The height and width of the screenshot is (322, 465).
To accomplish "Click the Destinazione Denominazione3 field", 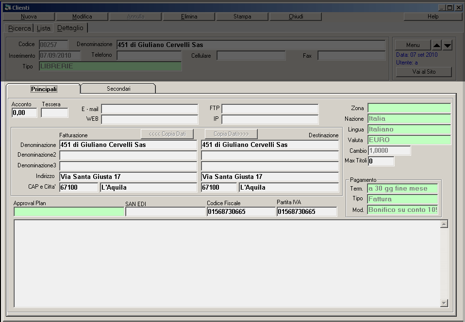I will pyautogui.click(x=270, y=166).
